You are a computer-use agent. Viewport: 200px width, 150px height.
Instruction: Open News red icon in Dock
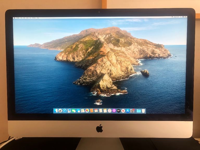123,111
